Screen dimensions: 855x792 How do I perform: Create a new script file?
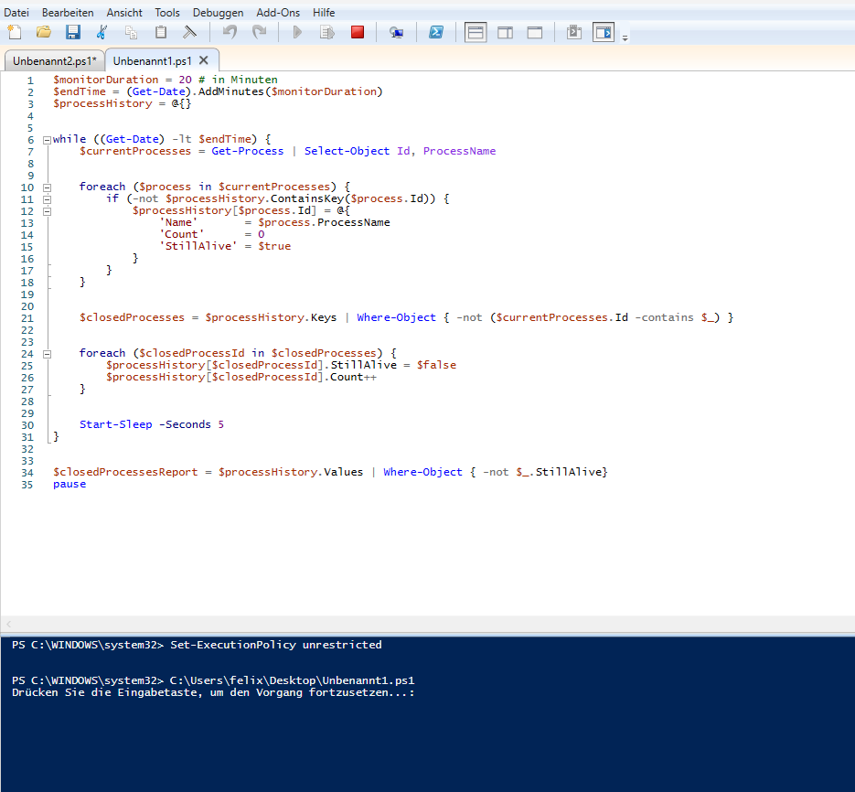tap(15, 32)
